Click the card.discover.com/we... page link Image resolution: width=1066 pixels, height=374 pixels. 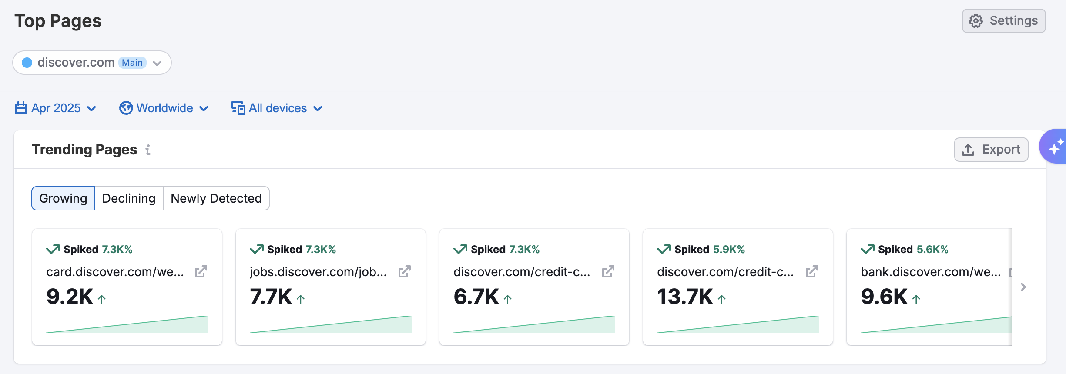click(x=115, y=272)
